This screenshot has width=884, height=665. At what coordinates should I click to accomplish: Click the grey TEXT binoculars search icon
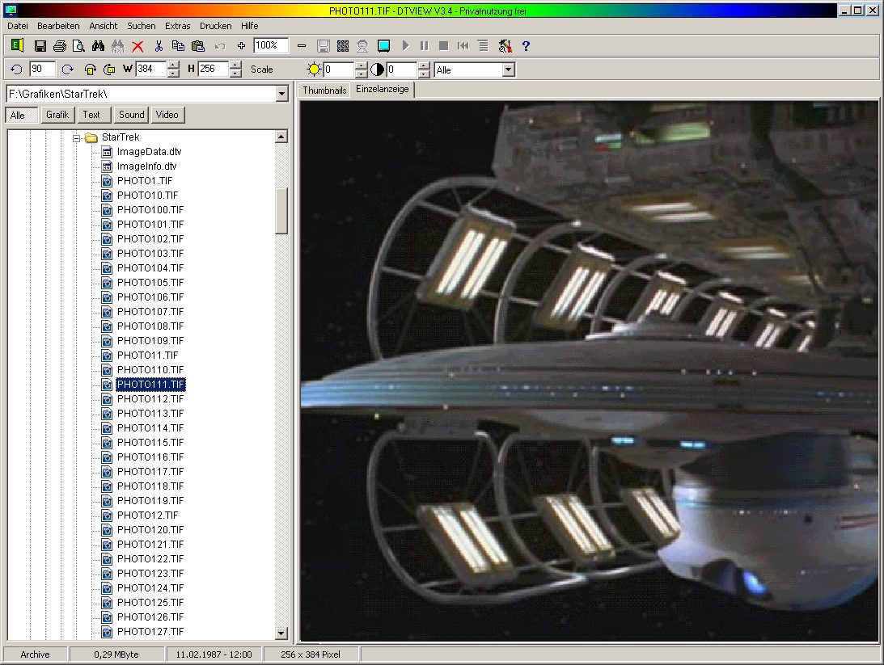(118, 46)
